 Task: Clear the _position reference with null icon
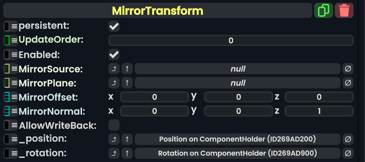point(348,139)
